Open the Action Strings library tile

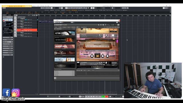[65, 40]
